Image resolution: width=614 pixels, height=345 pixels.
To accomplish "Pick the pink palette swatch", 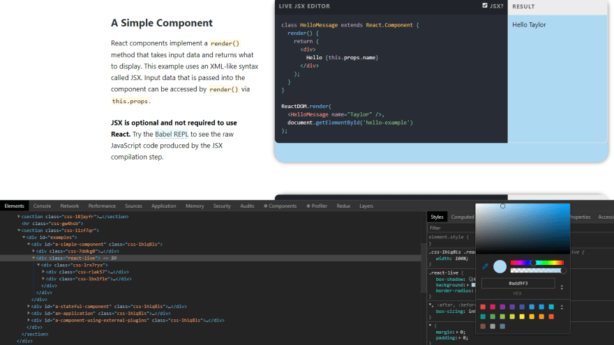I will (493, 307).
